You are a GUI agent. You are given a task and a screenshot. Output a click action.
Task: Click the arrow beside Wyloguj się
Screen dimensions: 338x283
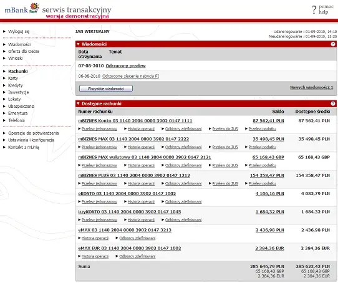point(4,31)
